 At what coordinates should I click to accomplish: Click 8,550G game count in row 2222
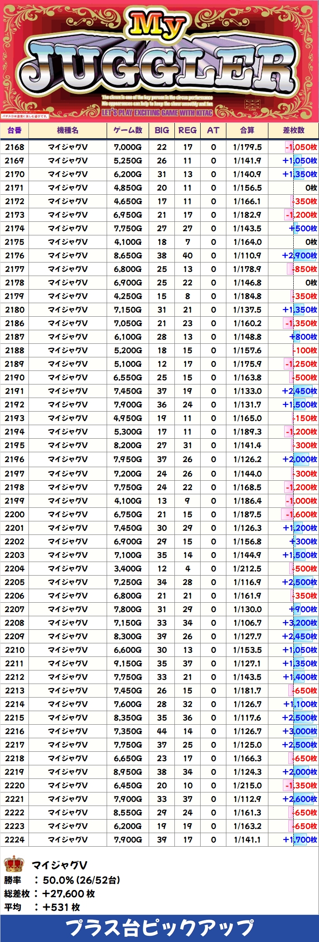point(128,812)
